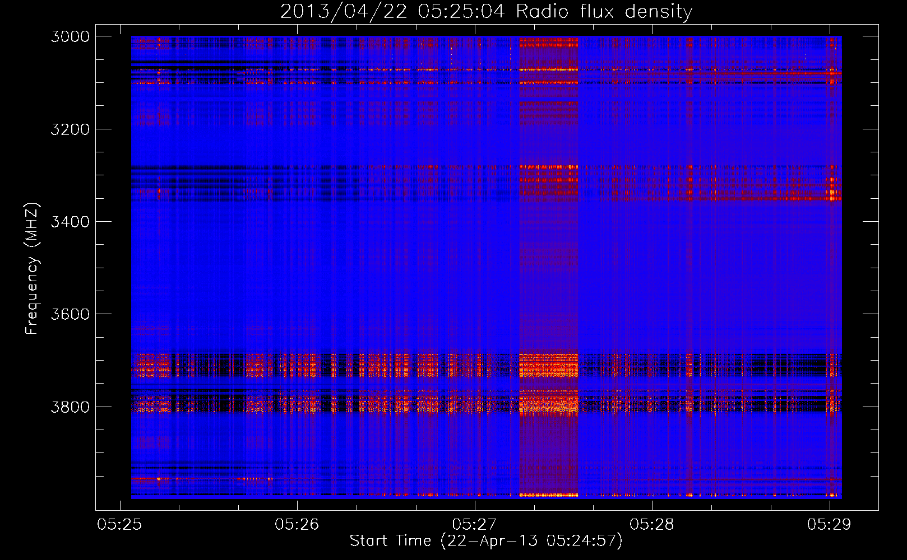The image size is (907, 560).
Task: Click the 05:27 time tick label
Action: pos(475,524)
